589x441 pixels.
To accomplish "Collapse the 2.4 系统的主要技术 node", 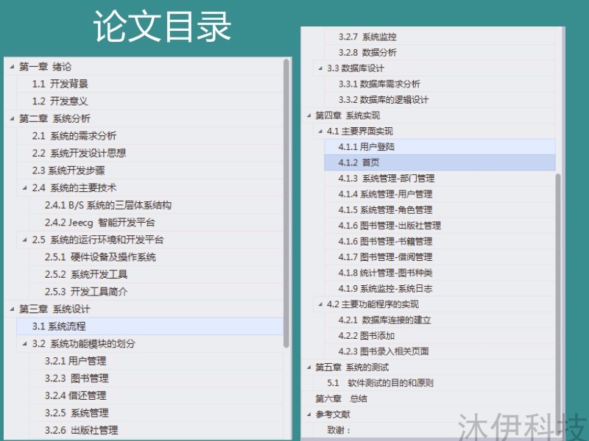I will [25, 187].
